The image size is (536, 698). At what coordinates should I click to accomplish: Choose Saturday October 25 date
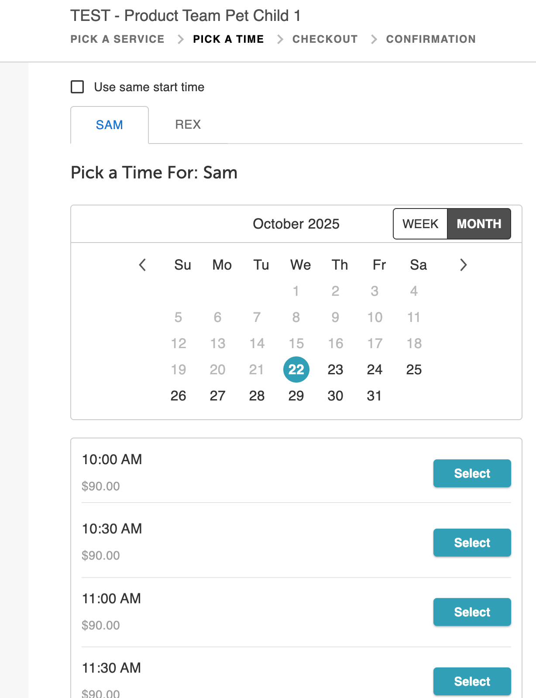click(414, 370)
